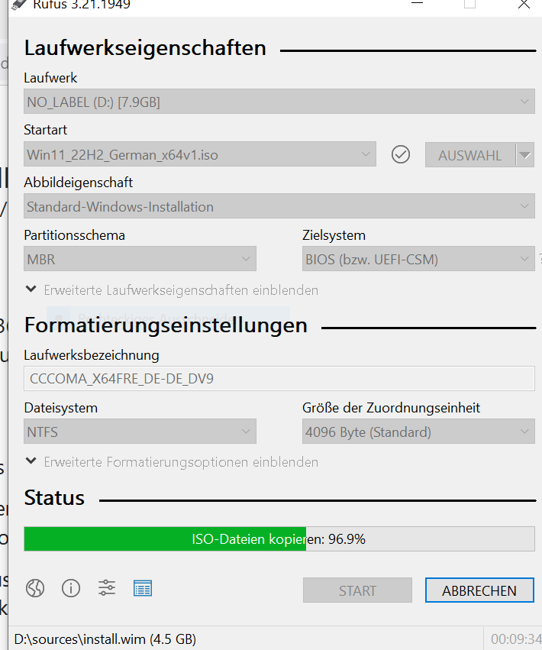Screen dimensions: 542x650
Task: Open the Partitionsschema MBR dropdown
Action: [140, 259]
